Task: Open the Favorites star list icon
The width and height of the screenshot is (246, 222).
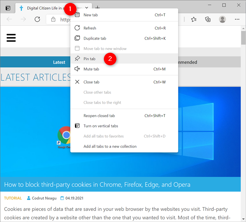Action: [194, 19]
